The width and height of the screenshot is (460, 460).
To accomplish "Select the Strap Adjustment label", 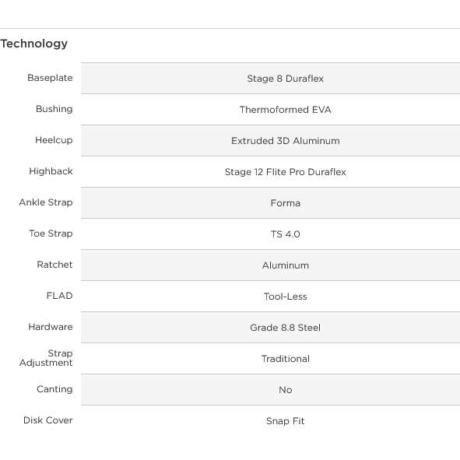I will pyautogui.click(x=46, y=358).
